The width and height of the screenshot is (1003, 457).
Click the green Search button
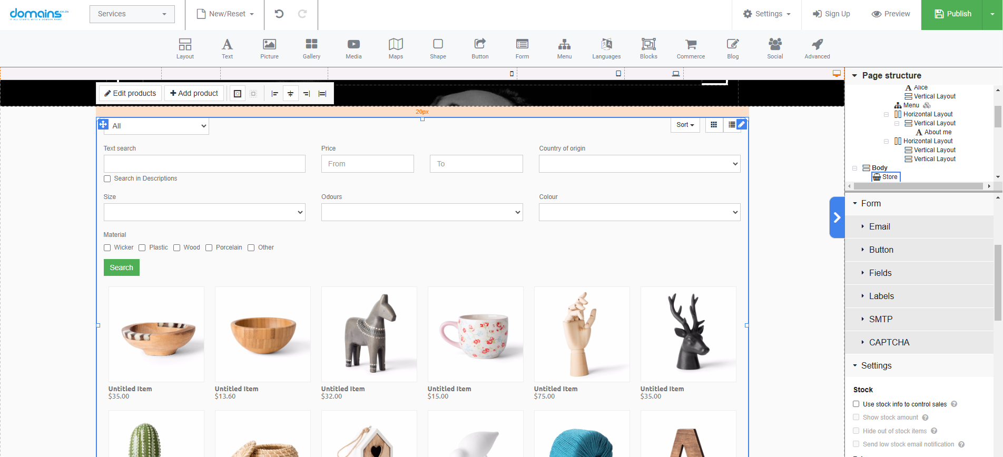tap(121, 267)
